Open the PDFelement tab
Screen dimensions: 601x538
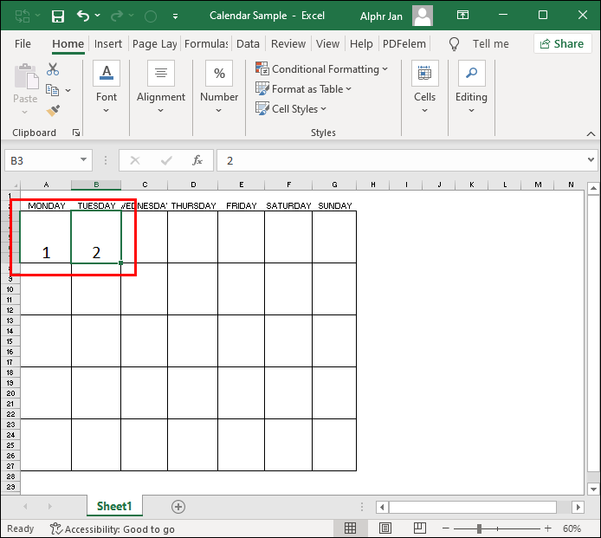pos(404,43)
